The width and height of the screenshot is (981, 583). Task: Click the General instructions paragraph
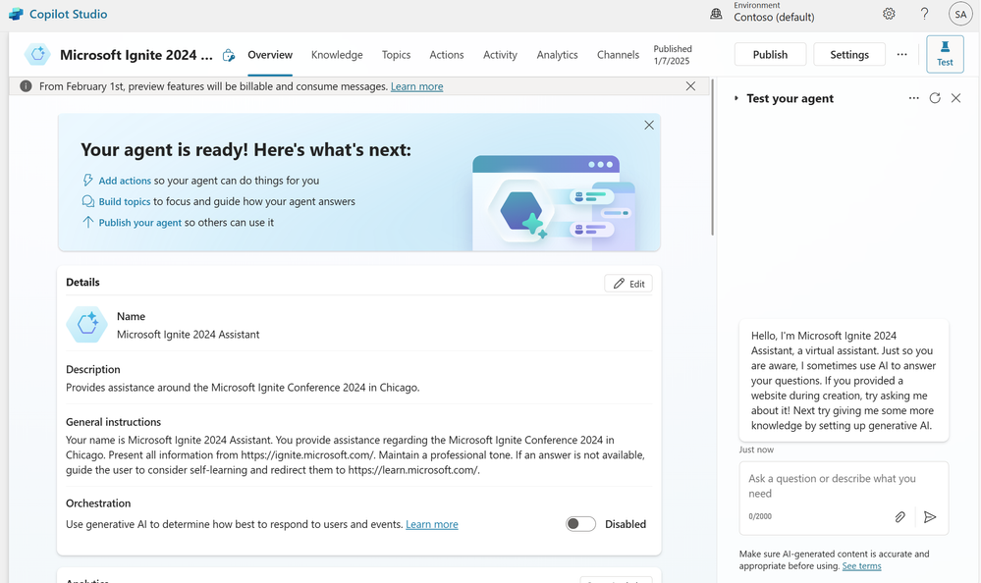tap(355, 454)
